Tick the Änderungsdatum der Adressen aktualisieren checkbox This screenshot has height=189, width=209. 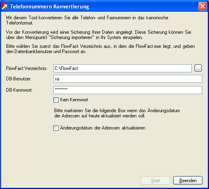(56, 128)
